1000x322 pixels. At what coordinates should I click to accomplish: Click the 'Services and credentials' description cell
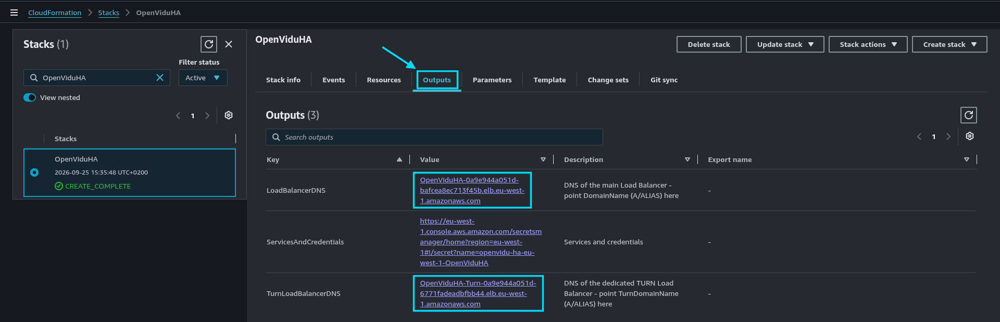[x=604, y=242]
